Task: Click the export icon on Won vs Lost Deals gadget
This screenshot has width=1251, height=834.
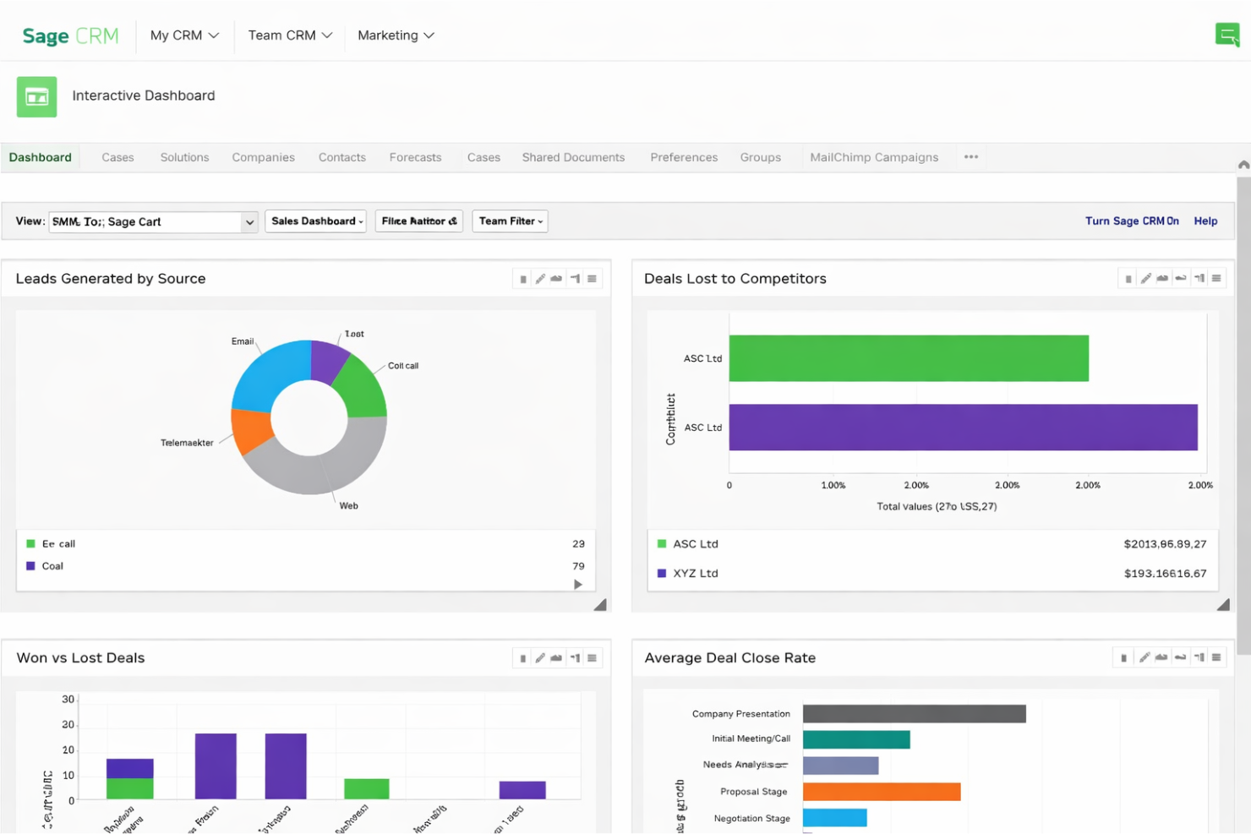Action: point(557,657)
